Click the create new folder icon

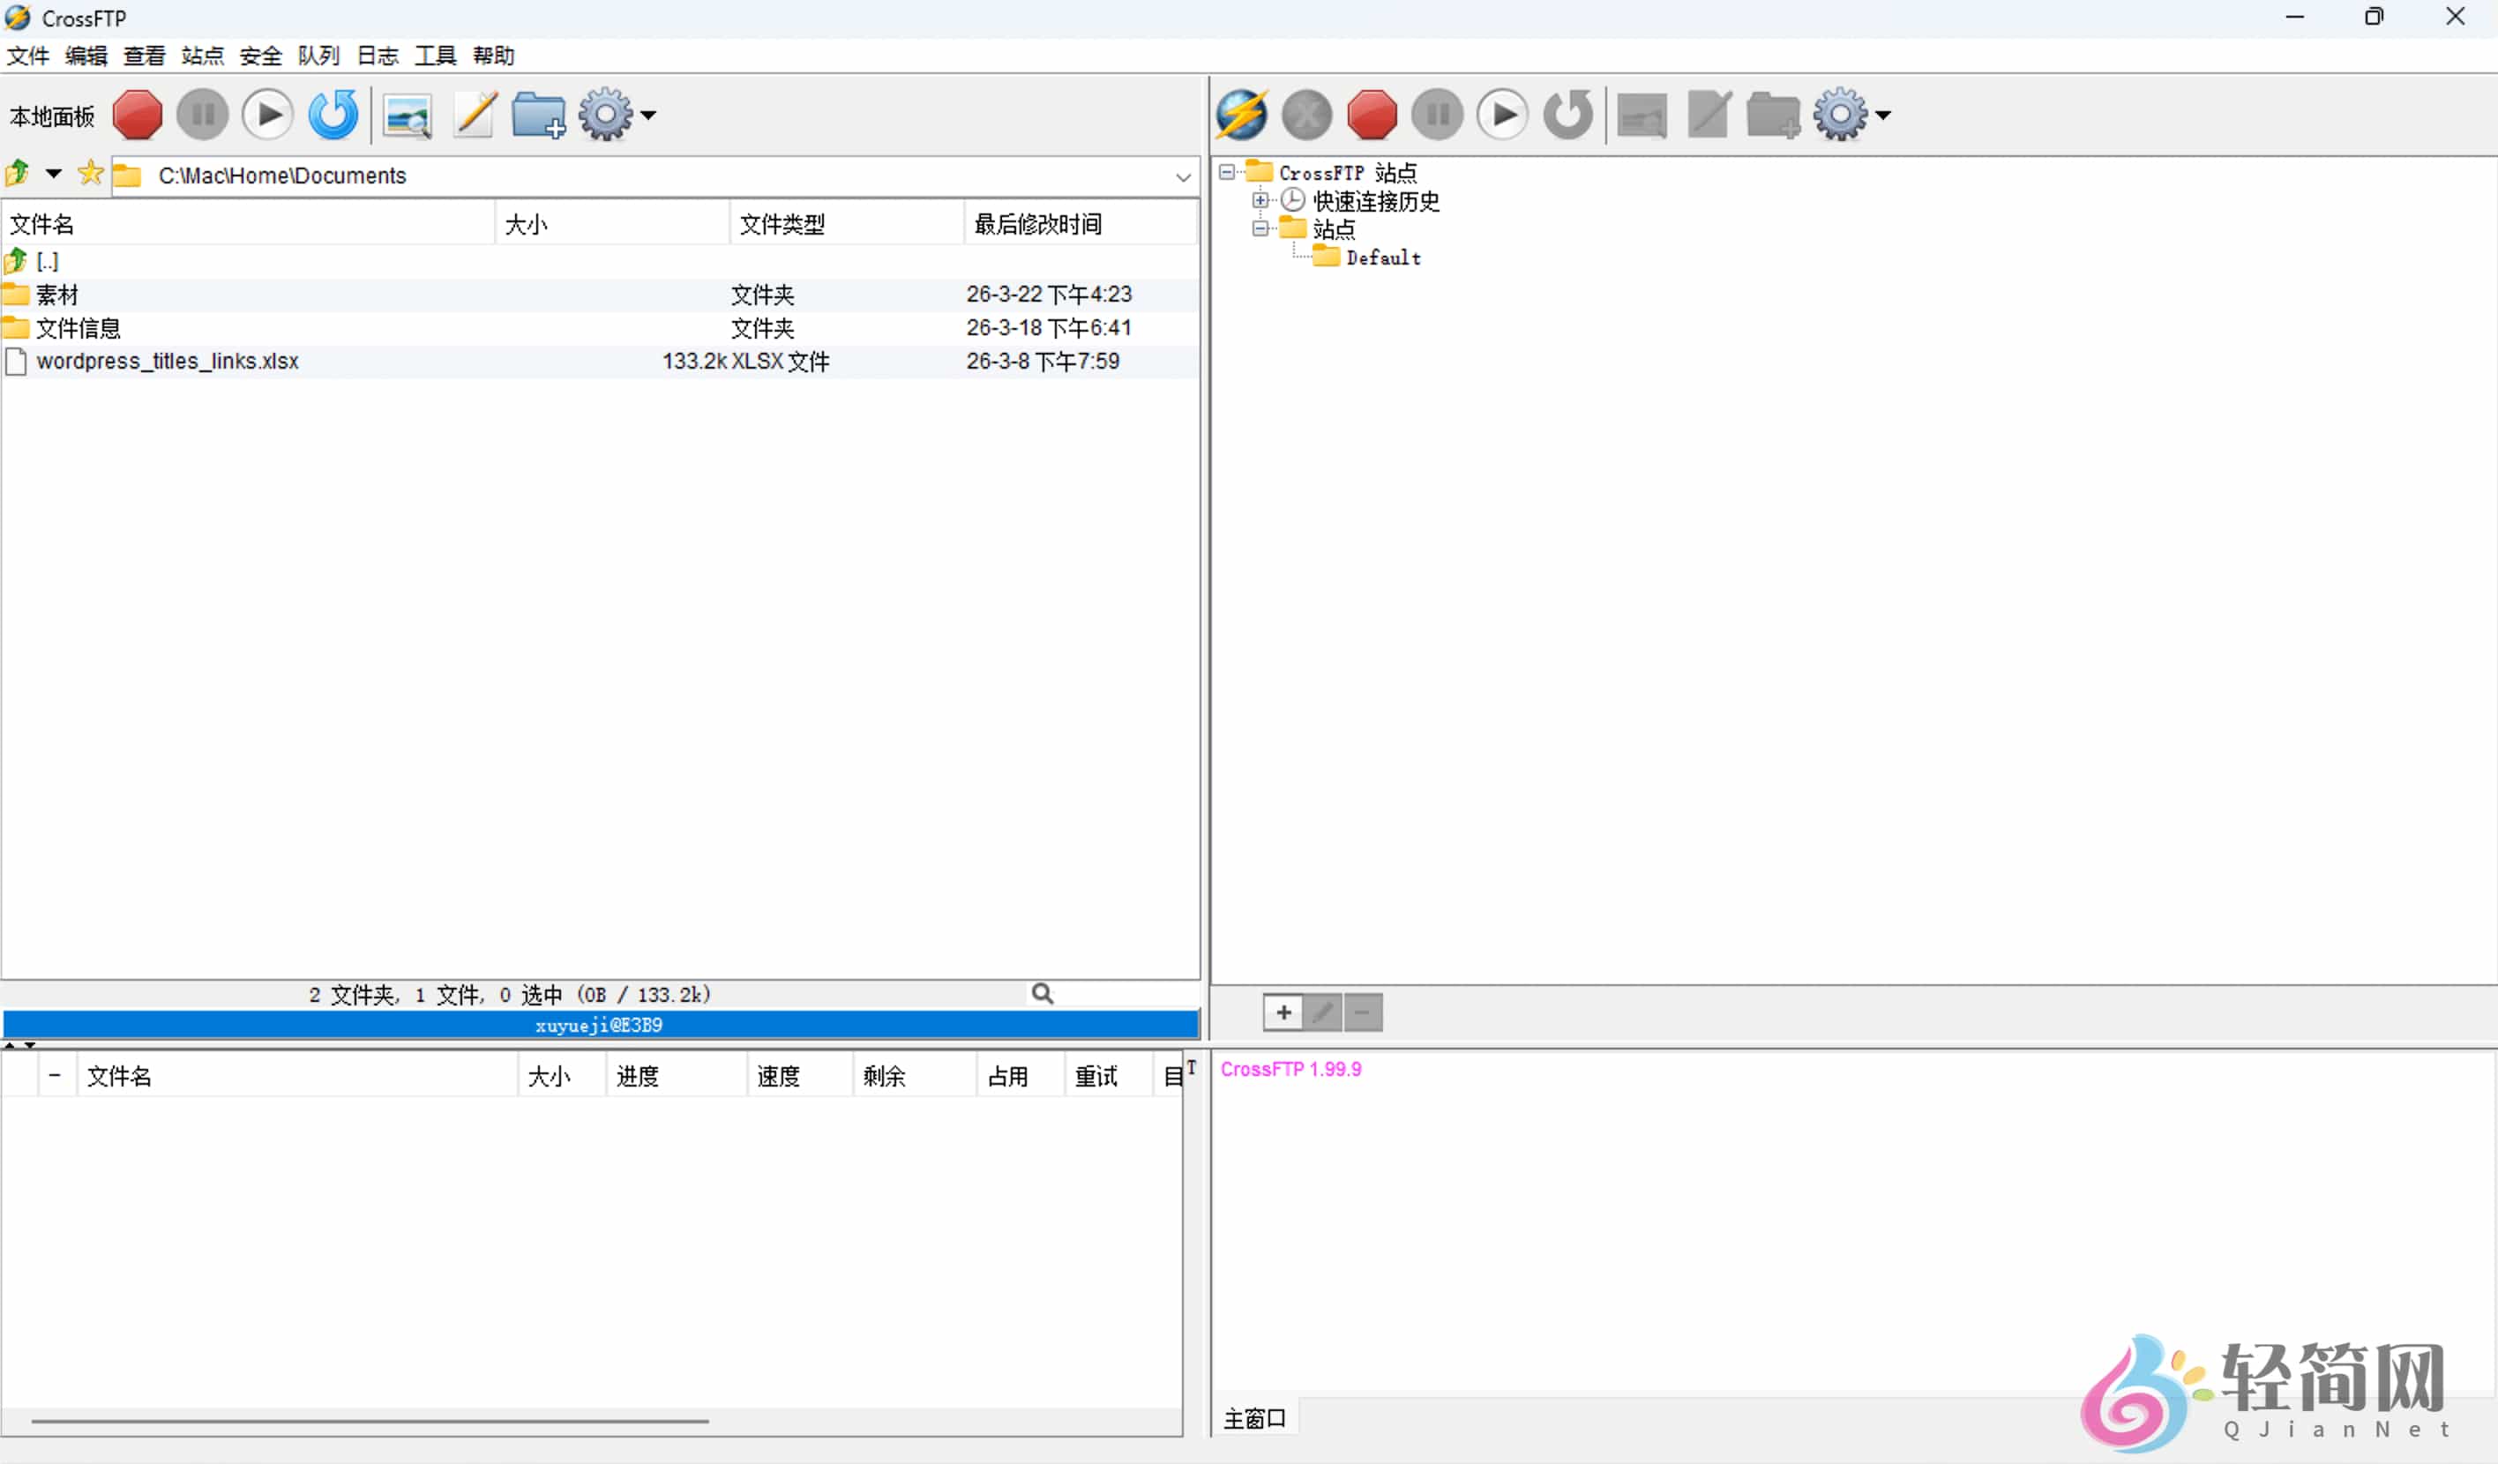tap(537, 114)
